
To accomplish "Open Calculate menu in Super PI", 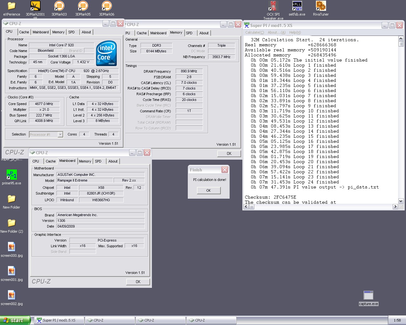I will (254, 32).
